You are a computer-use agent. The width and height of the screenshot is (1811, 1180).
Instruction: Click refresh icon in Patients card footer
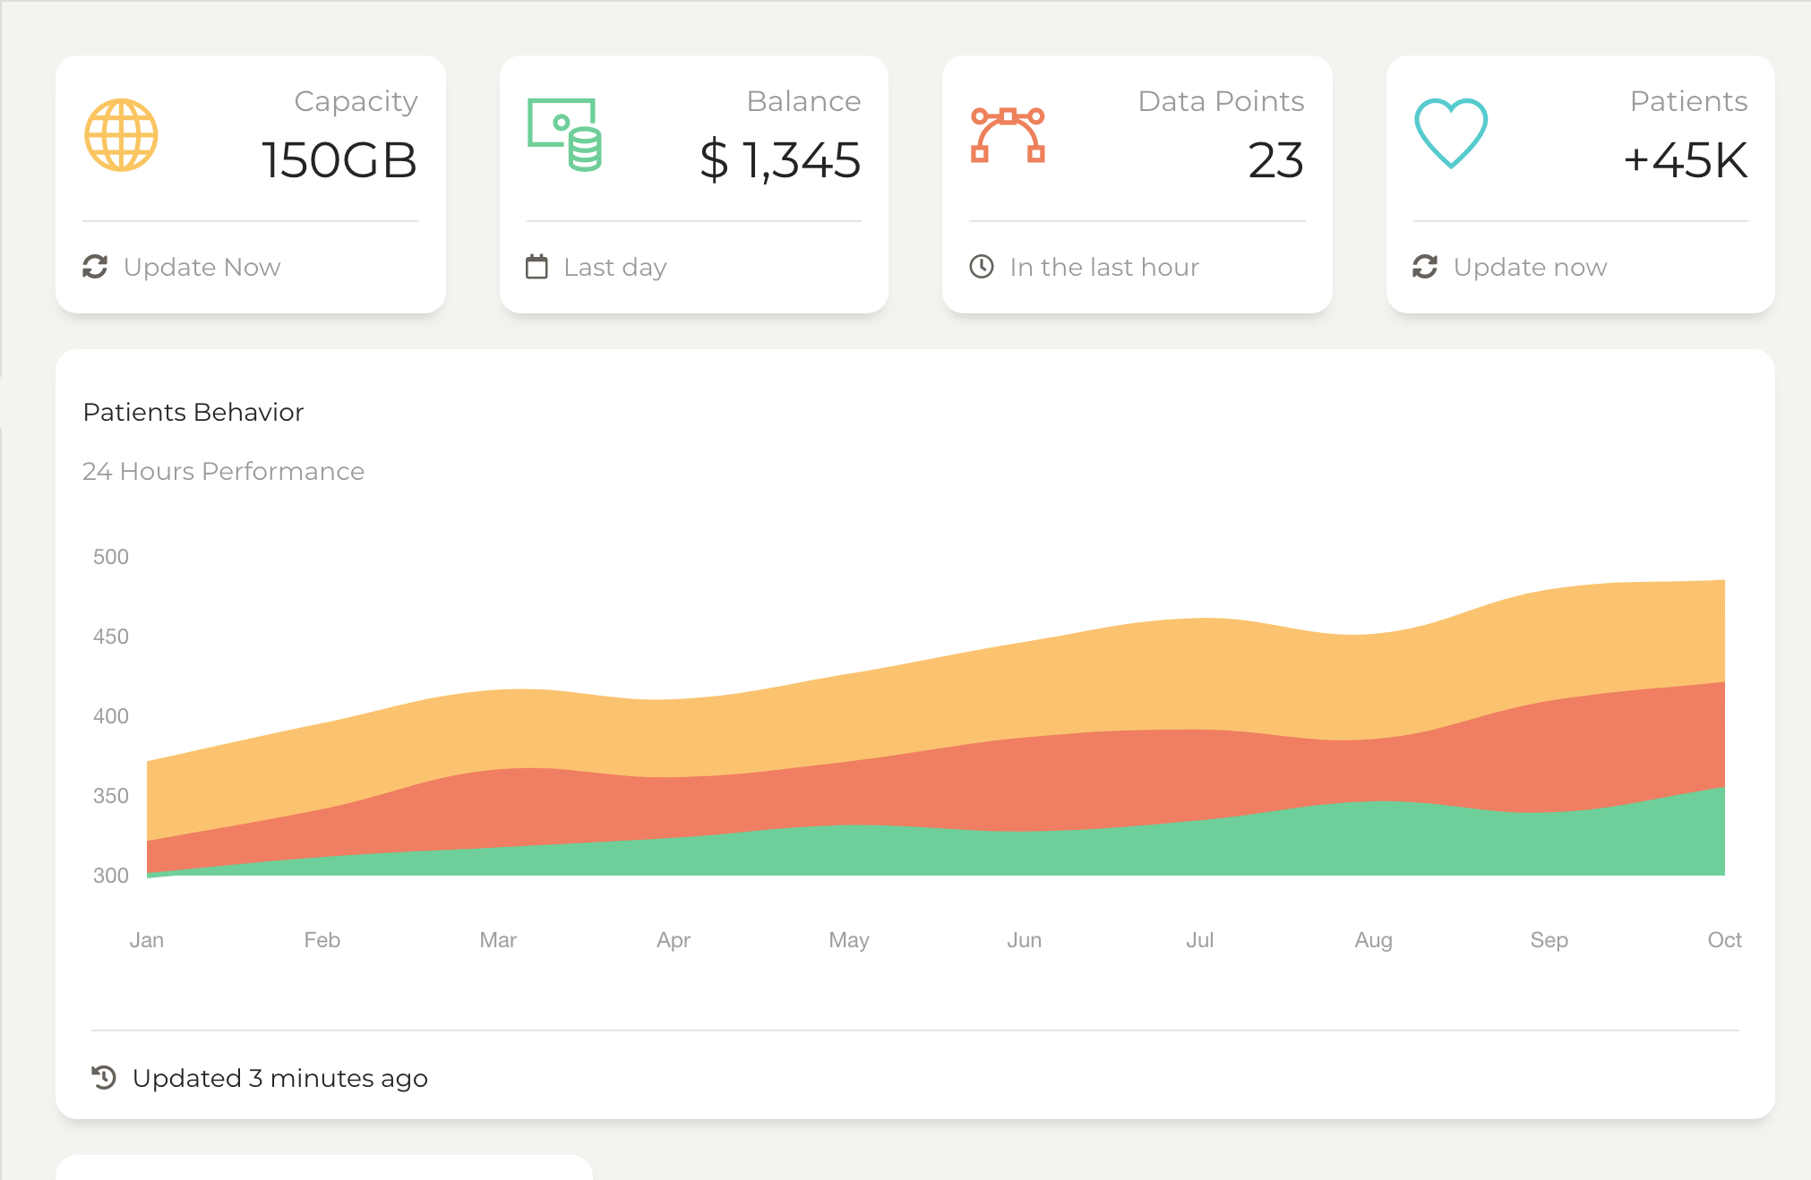click(x=1425, y=267)
